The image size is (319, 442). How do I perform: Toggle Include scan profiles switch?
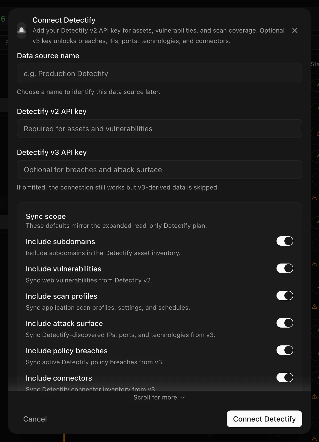(x=285, y=296)
